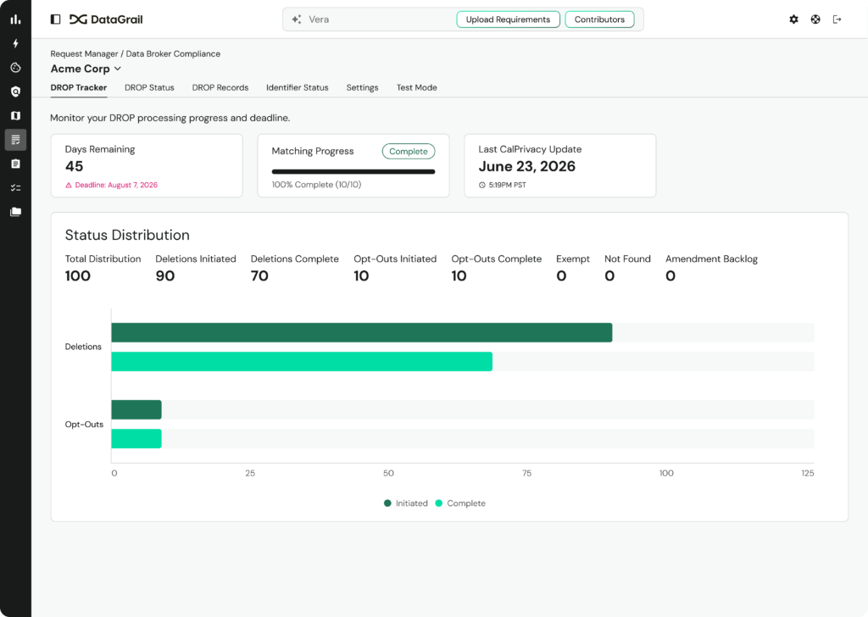The width and height of the screenshot is (868, 617).
Task: Switch to the DROP Status tab
Action: point(149,87)
